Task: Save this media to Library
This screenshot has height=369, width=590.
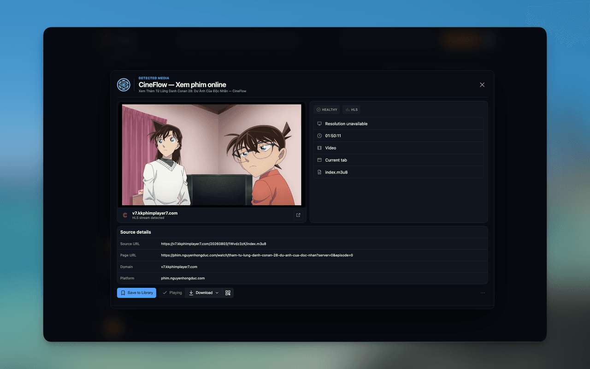Action: 136,293
